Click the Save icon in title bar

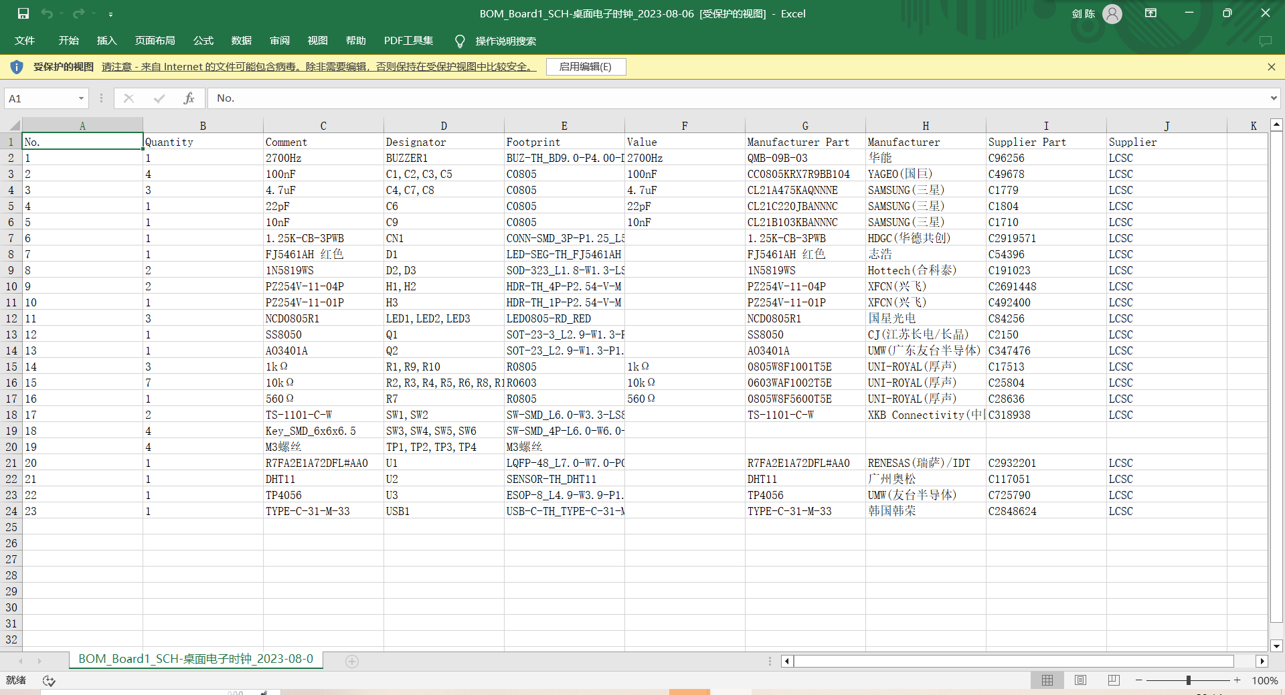pos(23,13)
